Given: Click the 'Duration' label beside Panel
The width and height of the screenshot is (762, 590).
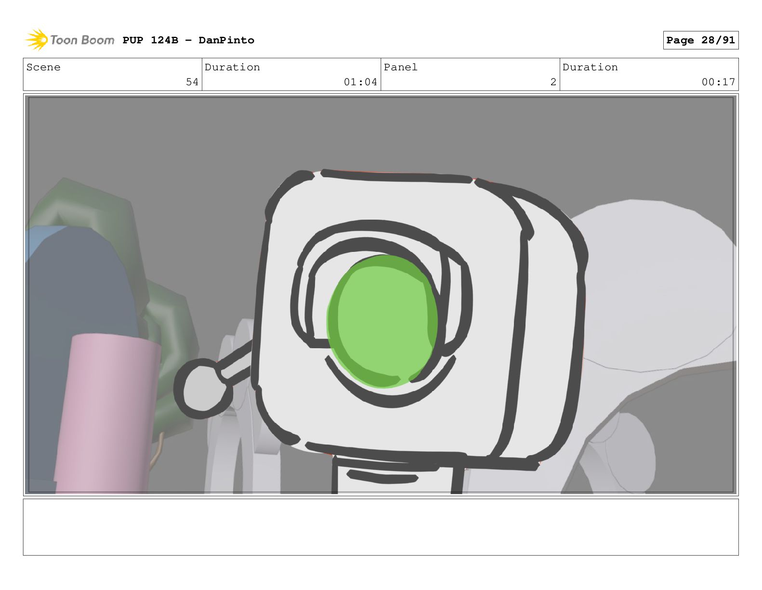Looking at the screenshot, I should tap(590, 67).
